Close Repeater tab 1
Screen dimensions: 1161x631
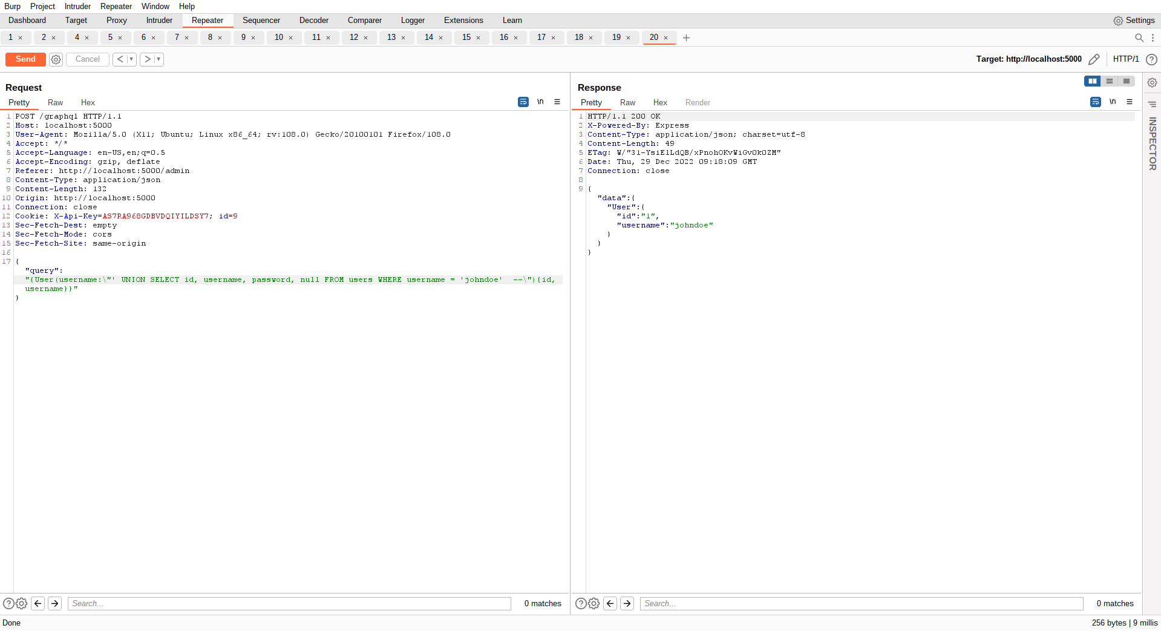pyautogui.click(x=20, y=38)
